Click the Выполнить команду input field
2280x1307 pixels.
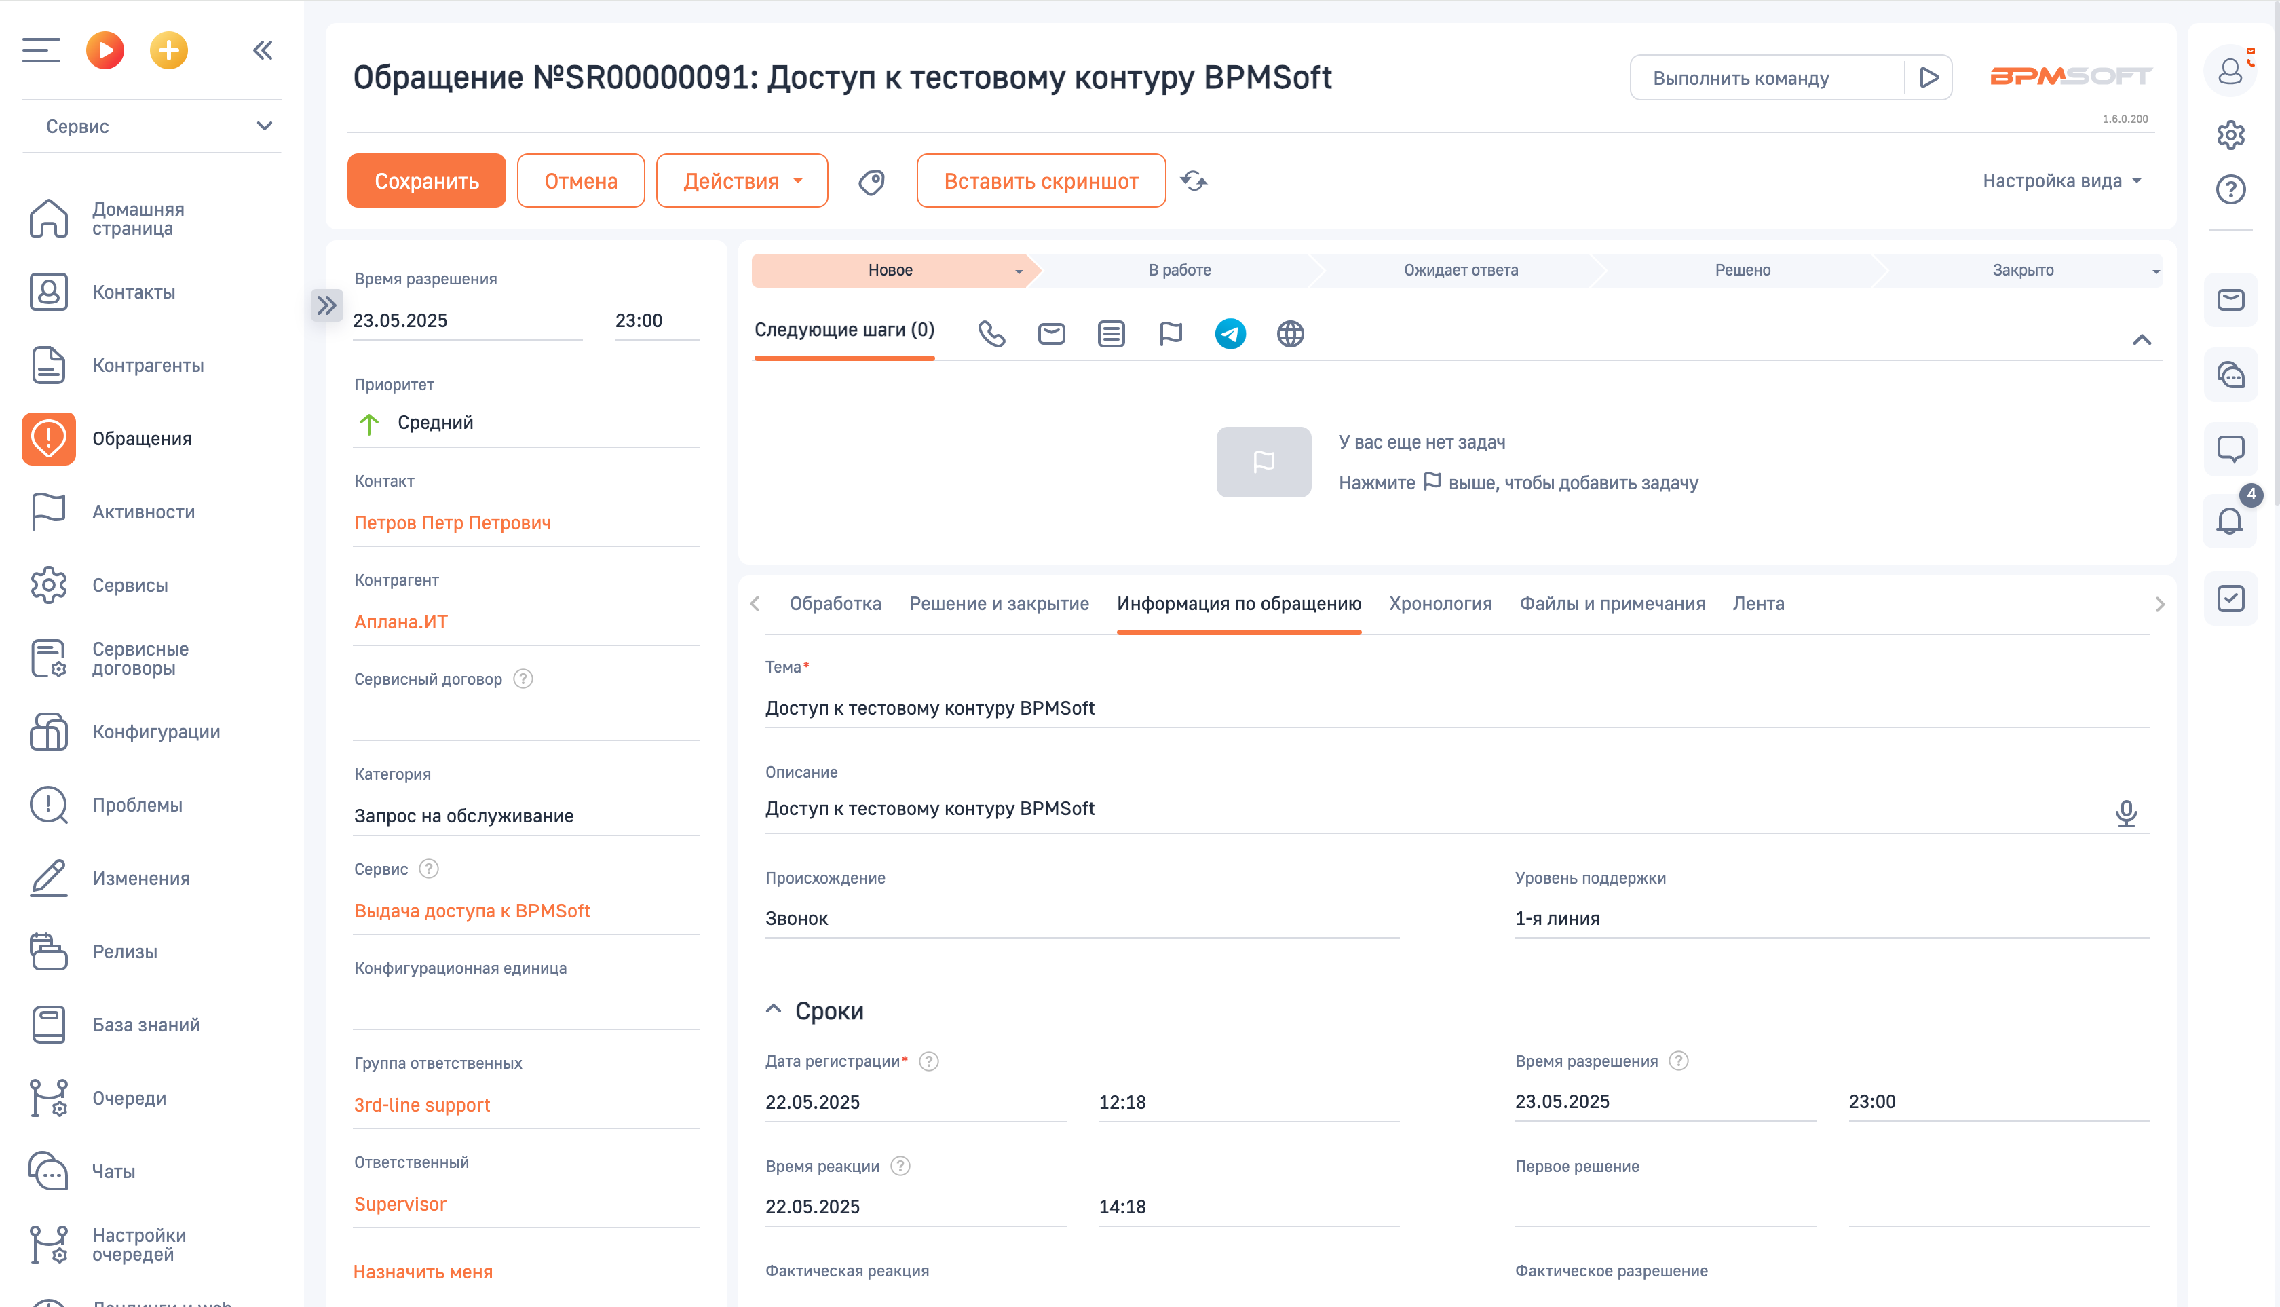tap(1766, 78)
